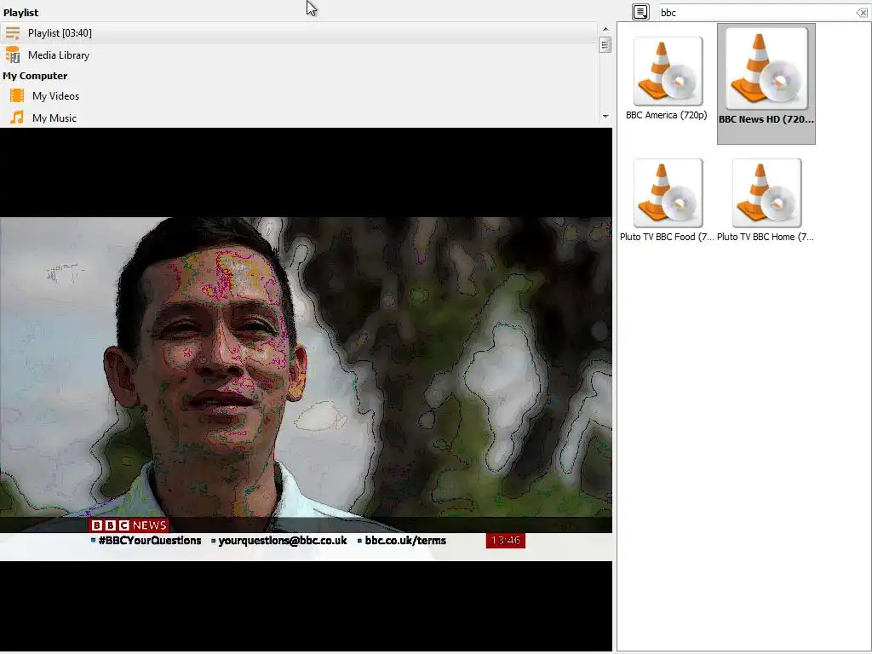
Task: Click the My Videos film icon
Action: click(17, 95)
